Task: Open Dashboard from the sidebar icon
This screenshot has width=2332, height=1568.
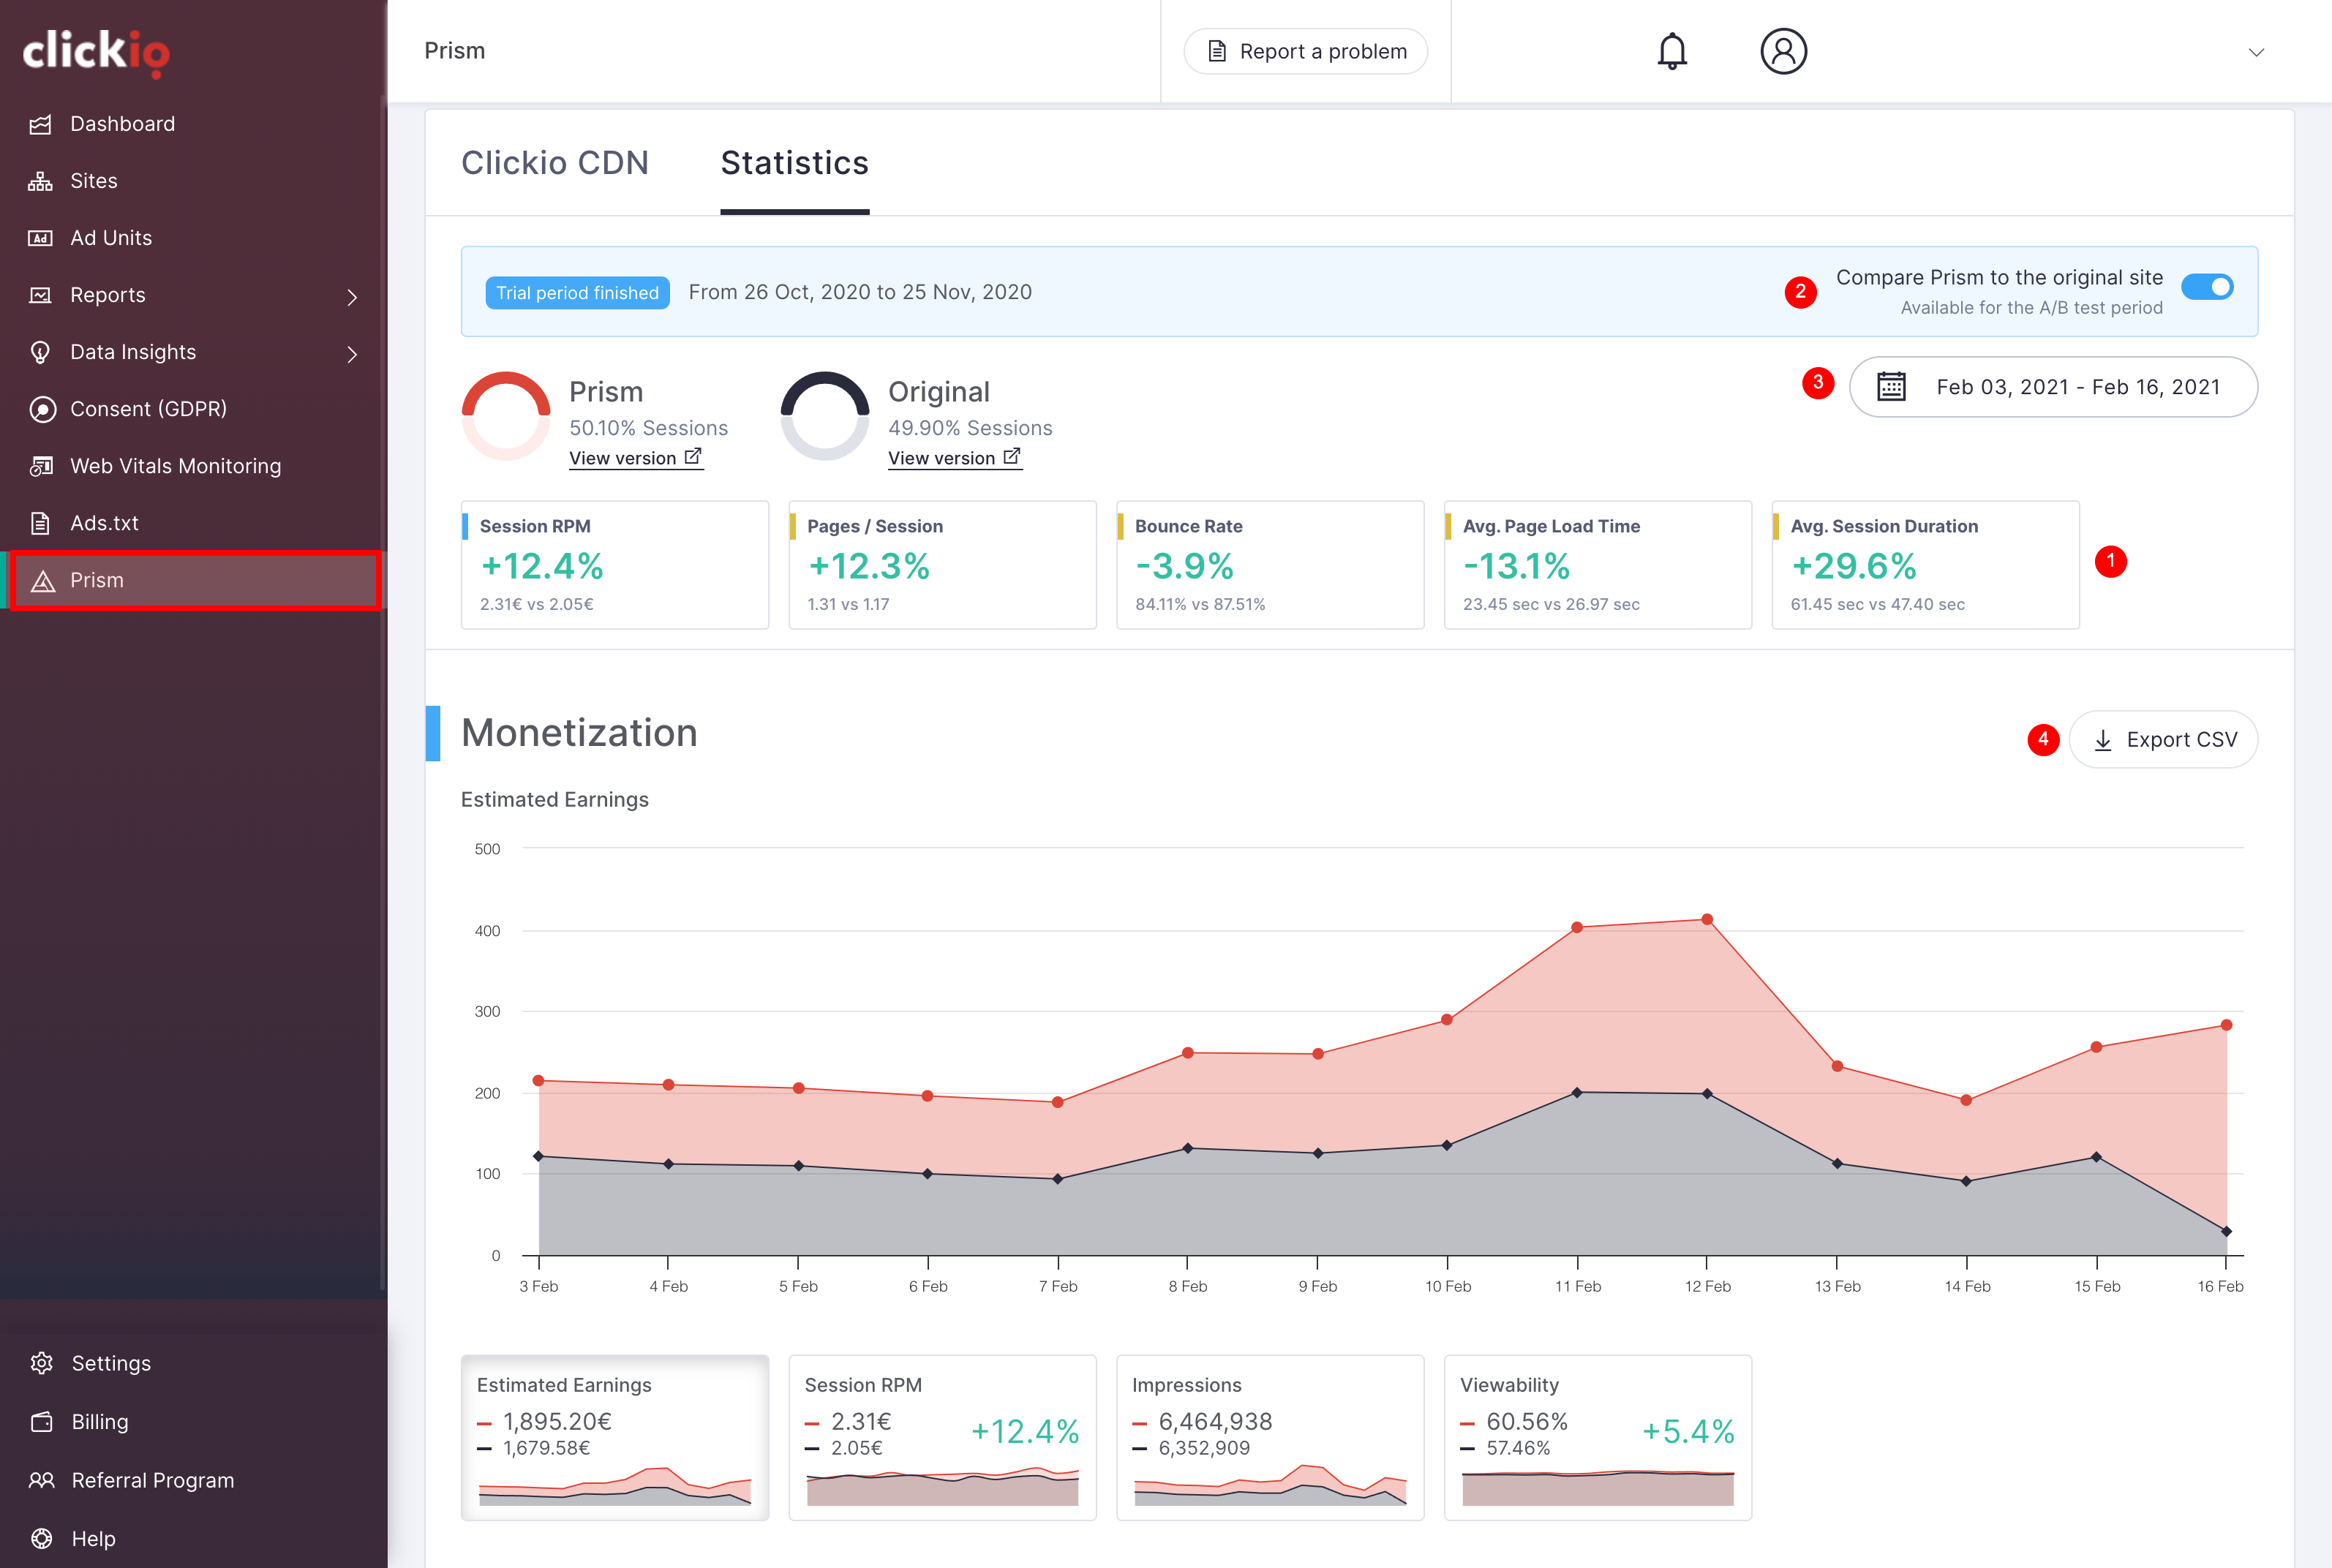Action: pos(41,124)
